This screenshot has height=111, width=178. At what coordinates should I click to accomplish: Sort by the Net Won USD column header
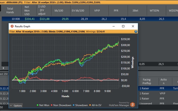(27, 10)
